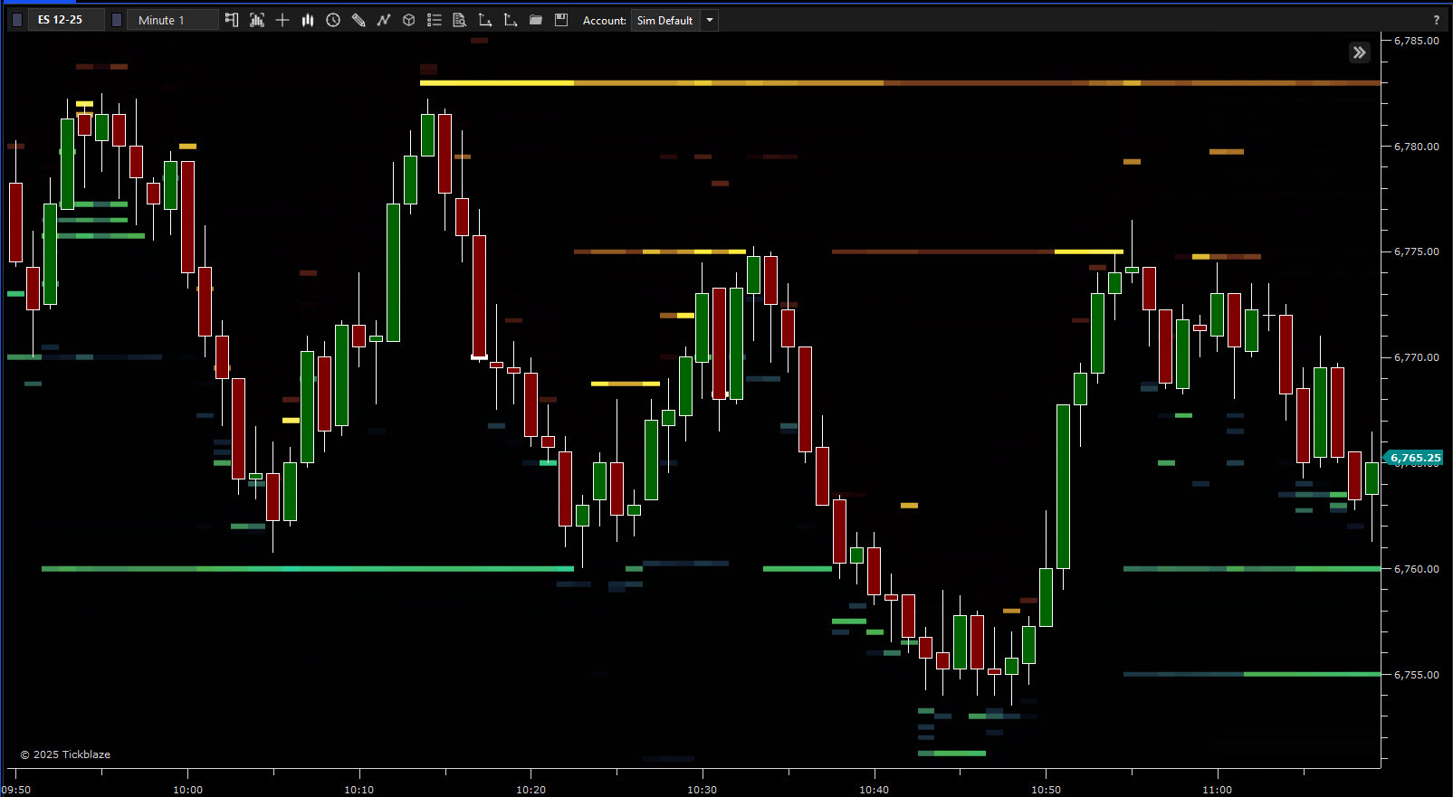
Task: Click the list view icon in toolbar
Action: click(435, 20)
